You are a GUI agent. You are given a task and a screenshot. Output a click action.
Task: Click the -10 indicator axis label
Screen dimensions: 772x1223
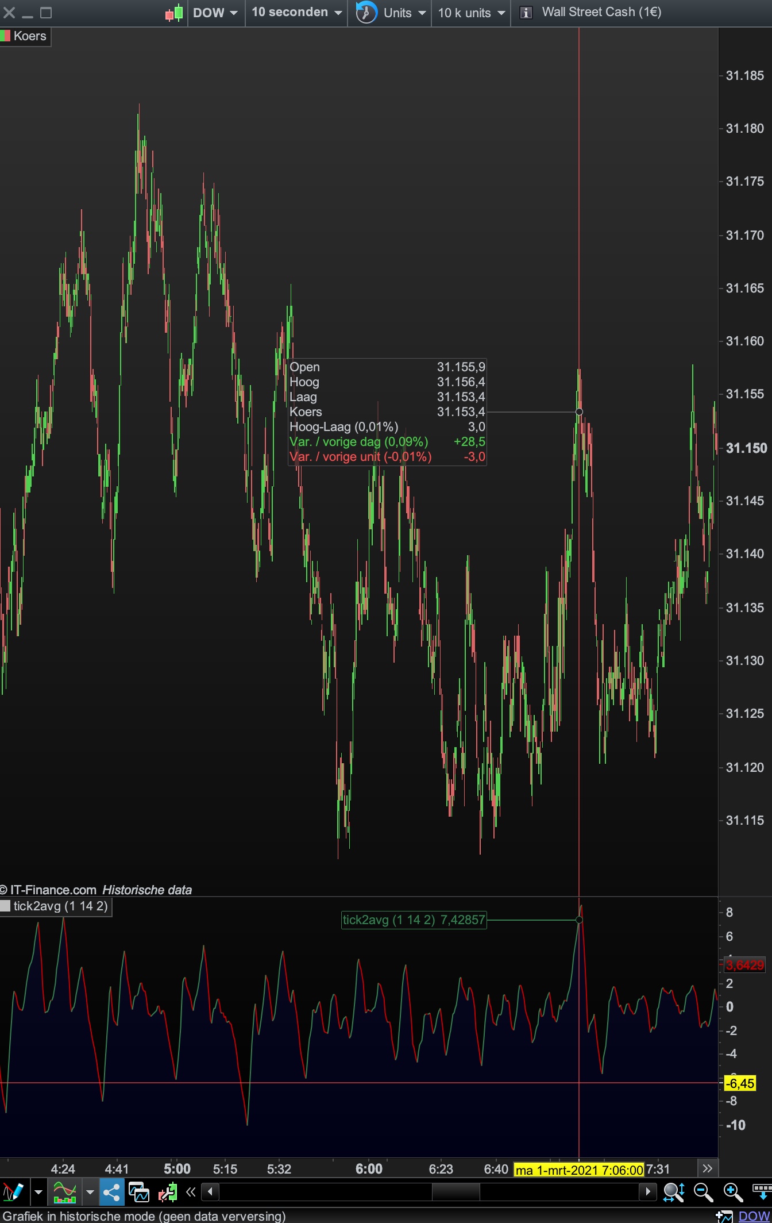[x=735, y=1125]
